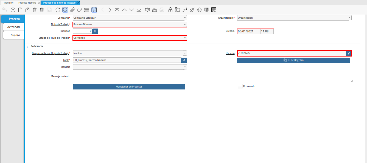Viewport: 367px width, 163px height.
Task: Open the chat speech bubble icon
Action: (x=79, y=10)
